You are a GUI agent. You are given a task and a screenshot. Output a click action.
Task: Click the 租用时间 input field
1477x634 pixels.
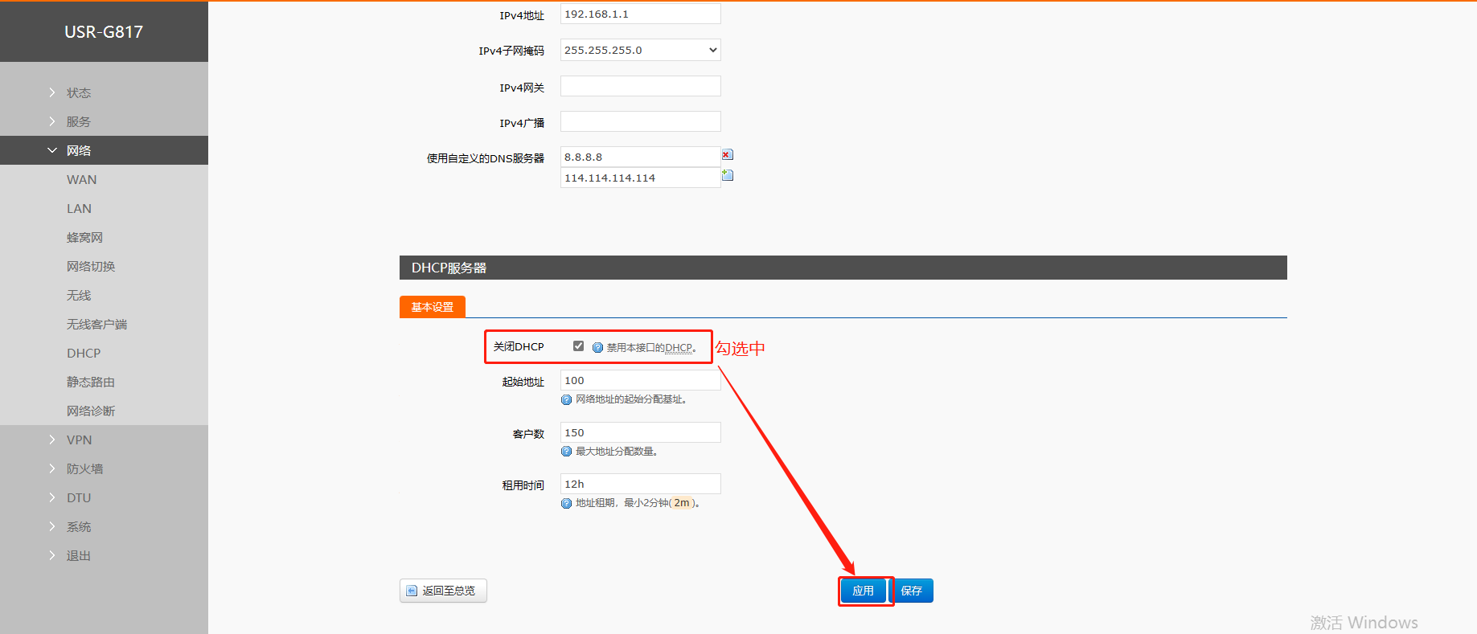coord(640,484)
